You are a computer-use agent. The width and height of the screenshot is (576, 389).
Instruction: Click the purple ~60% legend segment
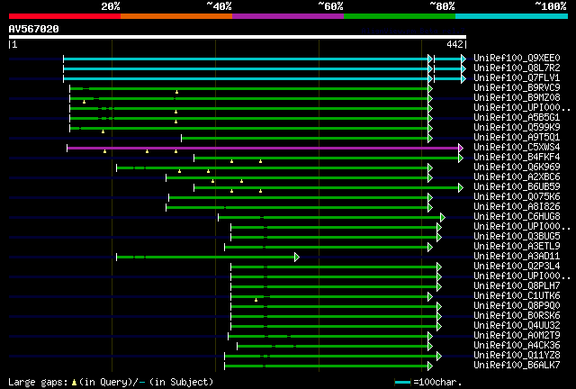(288, 16)
